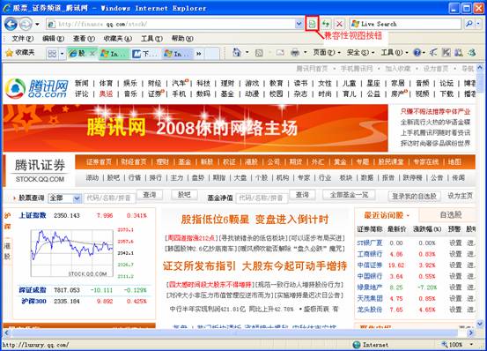Open the 工具(O) command bar menu
Viewport: 487px width, 351px height.
(395, 53)
